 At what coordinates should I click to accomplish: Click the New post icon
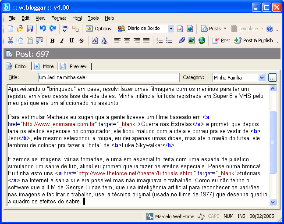click(11, 29)
